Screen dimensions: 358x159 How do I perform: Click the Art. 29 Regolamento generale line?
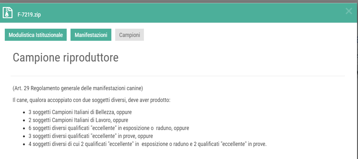click(78, 88)
